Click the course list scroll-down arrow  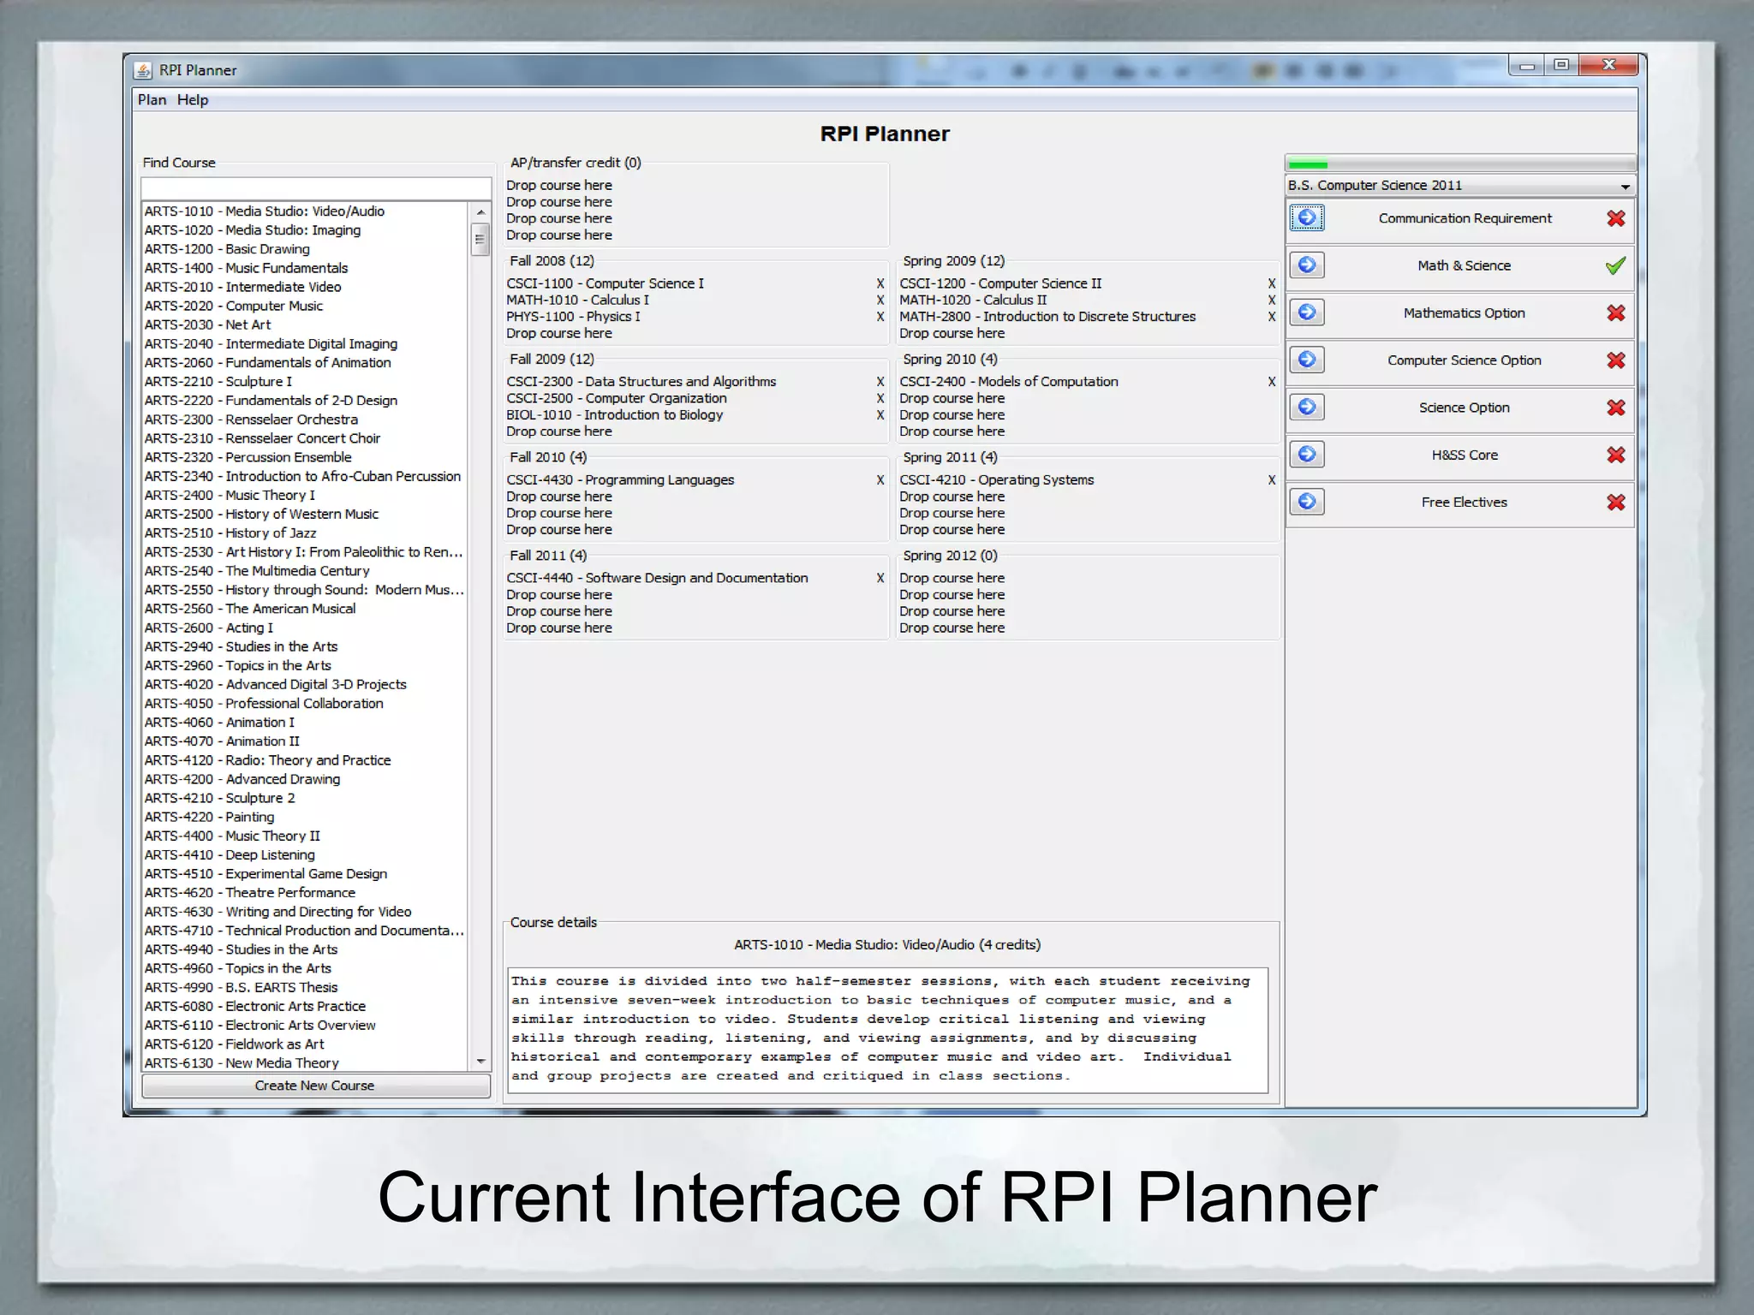pyautogui.click(x=480, y=1062)
